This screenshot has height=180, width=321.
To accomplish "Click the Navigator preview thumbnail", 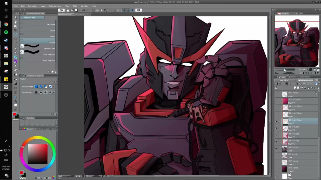I will click(297, 41).
